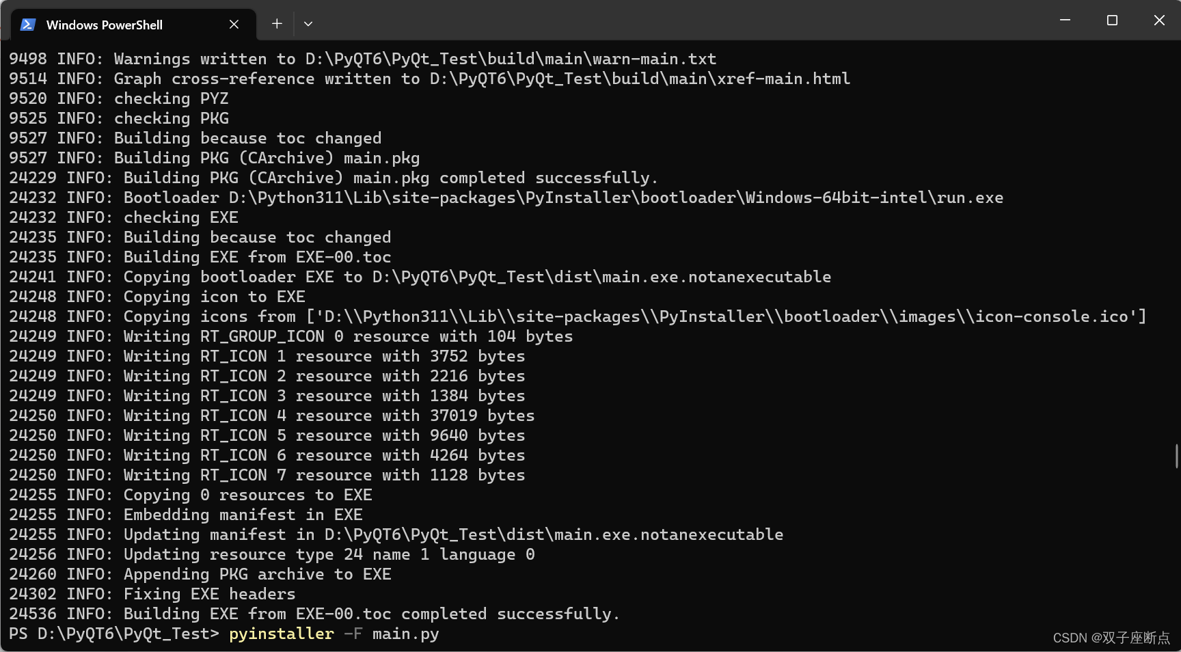1181x652 pixels.
Task: Click the 'completed successfully' last log line
Action: pos(314,614)
